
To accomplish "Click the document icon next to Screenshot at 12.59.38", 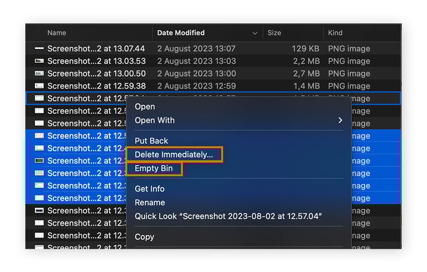I will 41,86.
